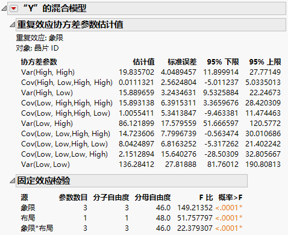Click the denominator DF 48.0
288x235 pixels.
[163, 218]
